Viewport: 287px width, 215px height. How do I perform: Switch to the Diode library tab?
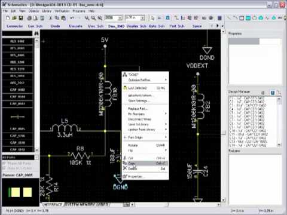coord(55,26)
